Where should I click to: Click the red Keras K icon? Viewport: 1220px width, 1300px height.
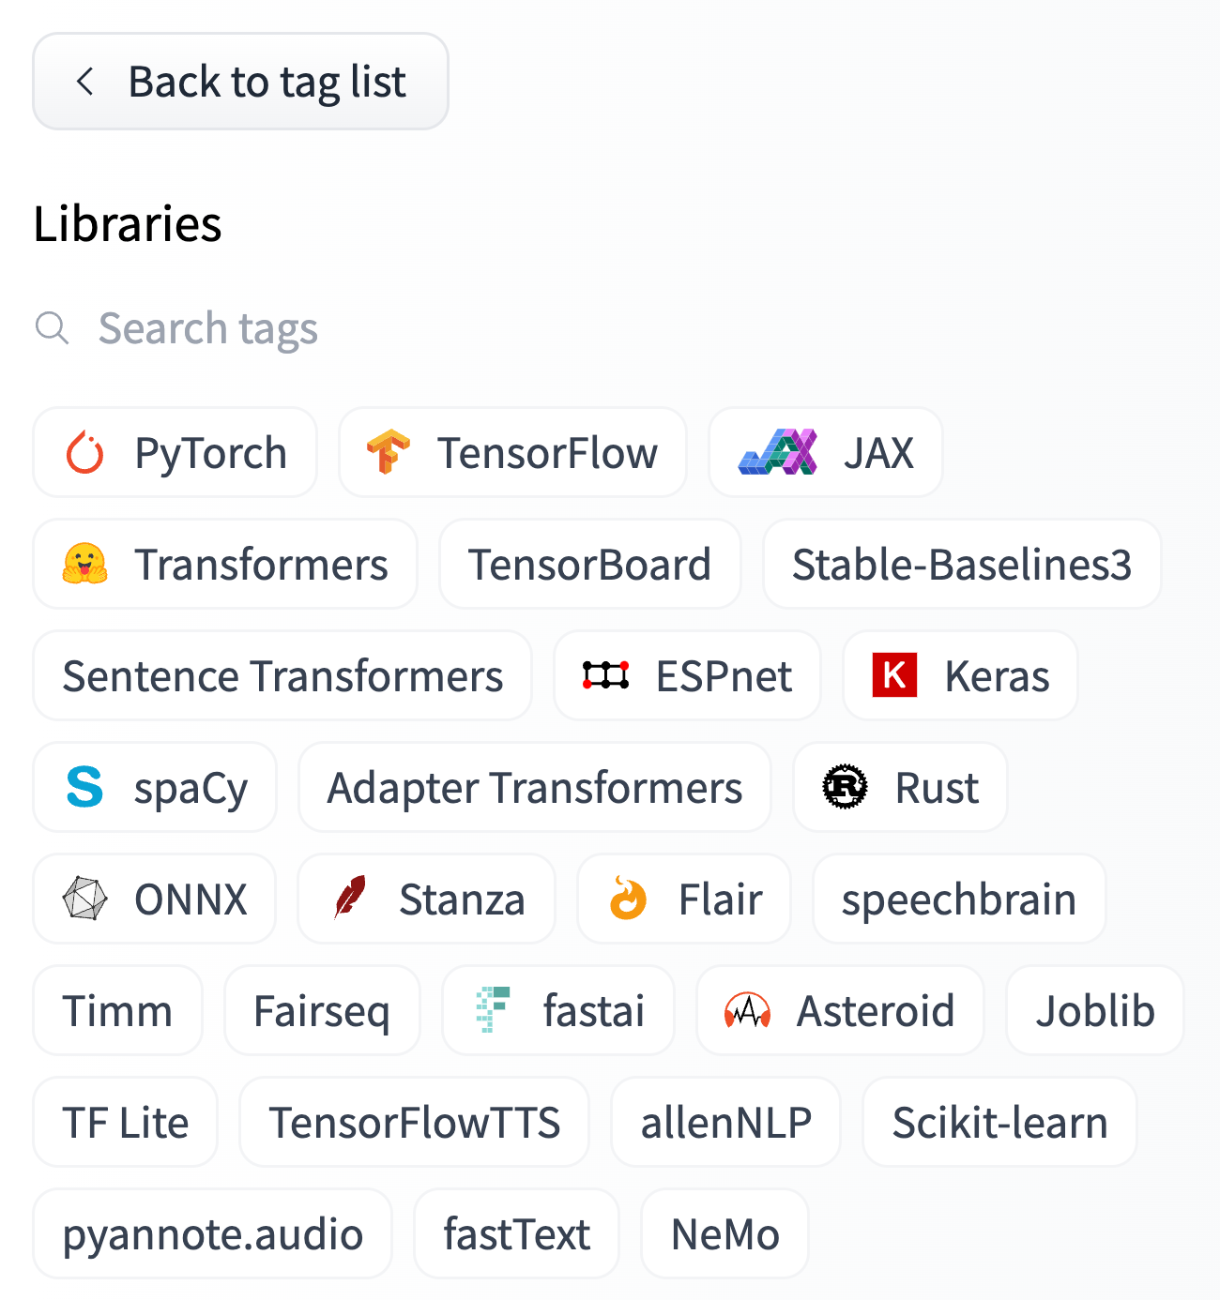point(894,675)
